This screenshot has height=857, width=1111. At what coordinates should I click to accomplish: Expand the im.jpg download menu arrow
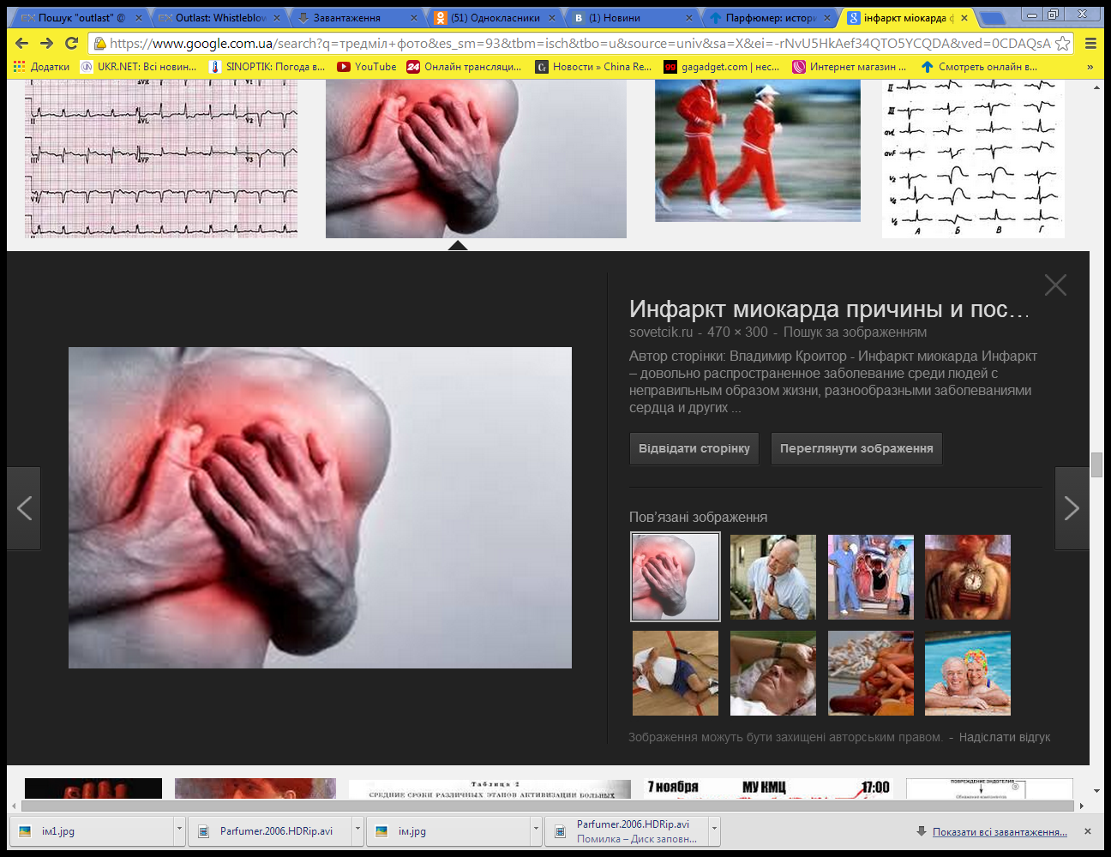point(536,830)
